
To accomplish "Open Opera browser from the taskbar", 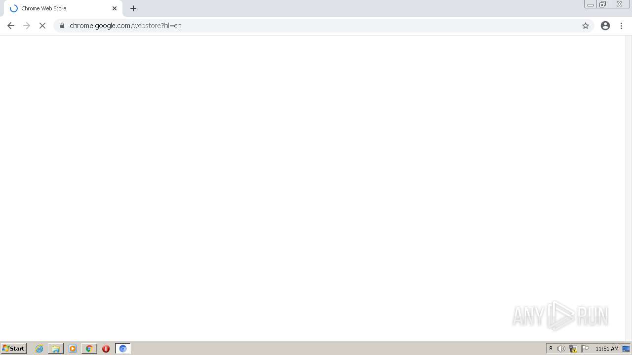I will 106,349.
